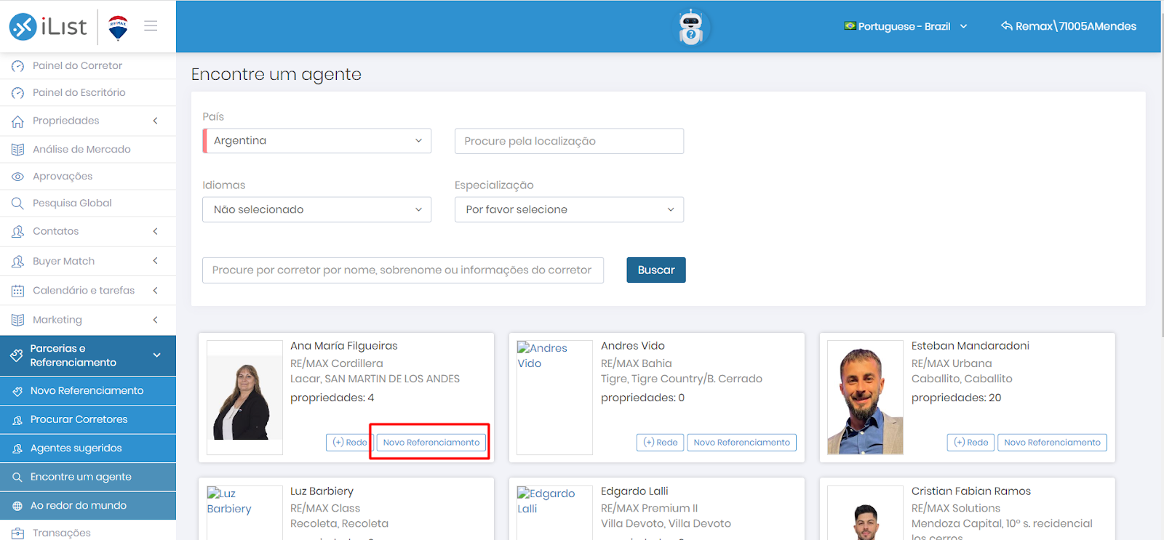Open Pesquisa Global menu item
The width and height of the screenshot is (1164, 540).
[x=88, y=203]
